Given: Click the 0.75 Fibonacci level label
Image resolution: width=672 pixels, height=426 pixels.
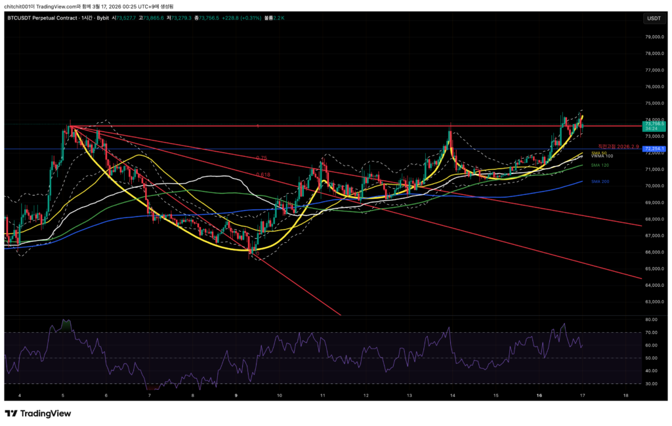Looking at the screenshot, I should 261,158.
